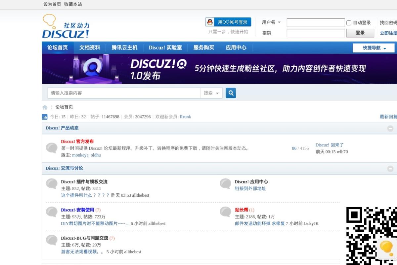This screenshot has height=265, width=397.
Task: Click the 86 topic count link
Action: [x=294, y=149]
